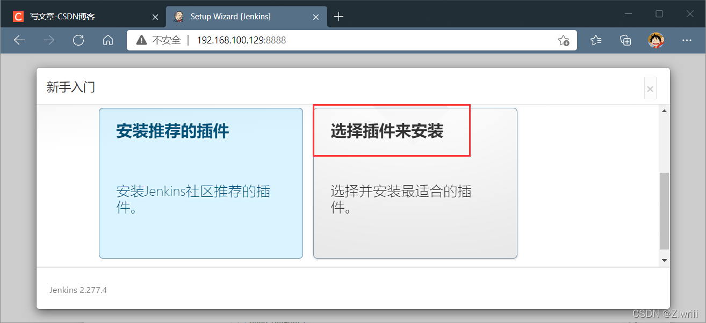The height and width of the screenshot is (323, 706).
Task: Click the 安装Jenkins社区推荐的插件 description
Action: [x=193, y=199]
